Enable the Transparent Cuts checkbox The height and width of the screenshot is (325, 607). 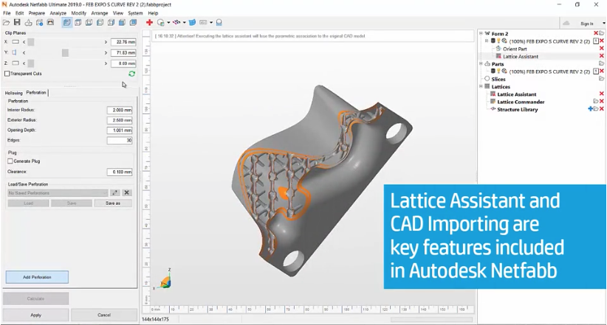(x=7, y=74)
